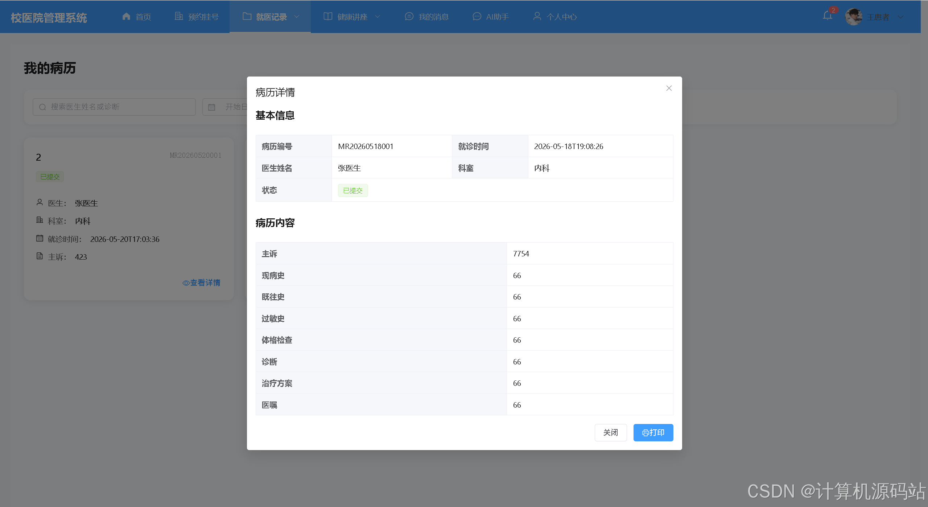Image resolution: width=928 pixels, height=507 pixels.
Task: Click the magnifier icon in search box
Action: click(42, 107)
